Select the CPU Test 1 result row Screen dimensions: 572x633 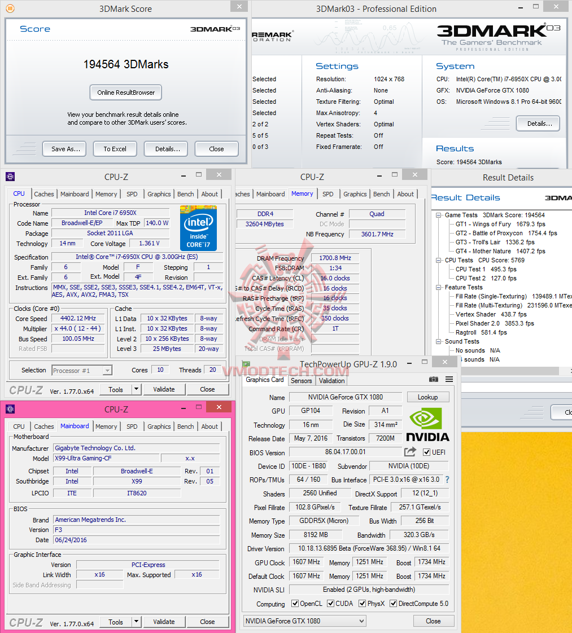pos(486,269)
